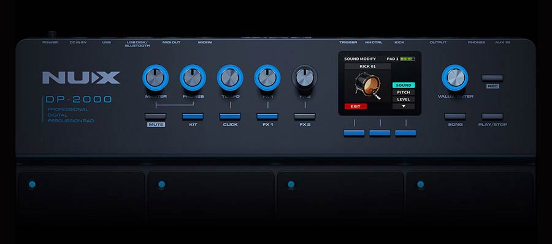Toggle the CLICK metronome button
This screenshot has width=552, height=244.
[x=230, y=117]
